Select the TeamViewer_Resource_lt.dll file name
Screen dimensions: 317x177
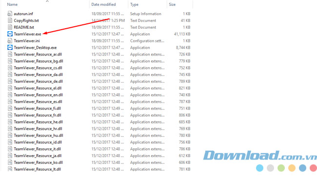38,169
